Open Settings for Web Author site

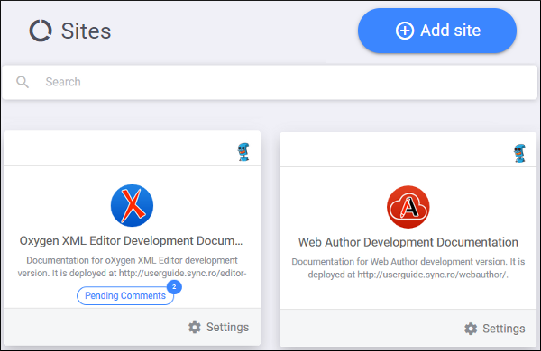[495, 328]
